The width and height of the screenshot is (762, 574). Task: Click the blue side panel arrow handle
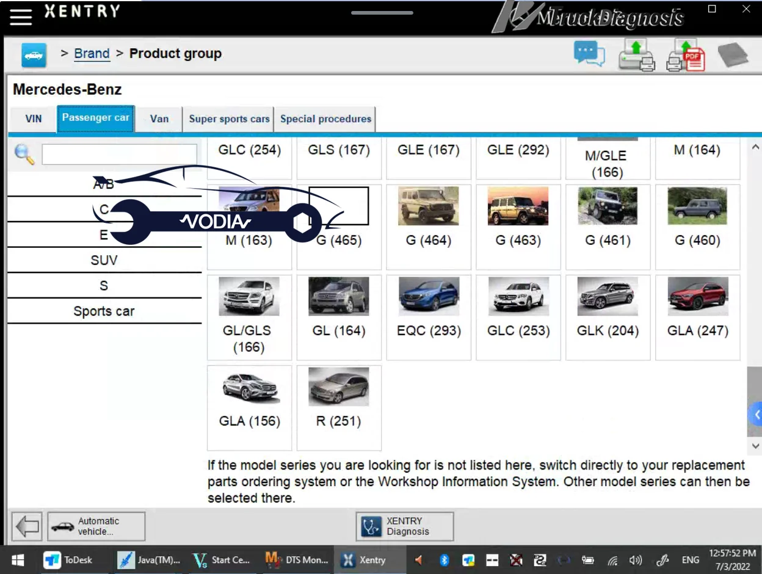(756, 415)
